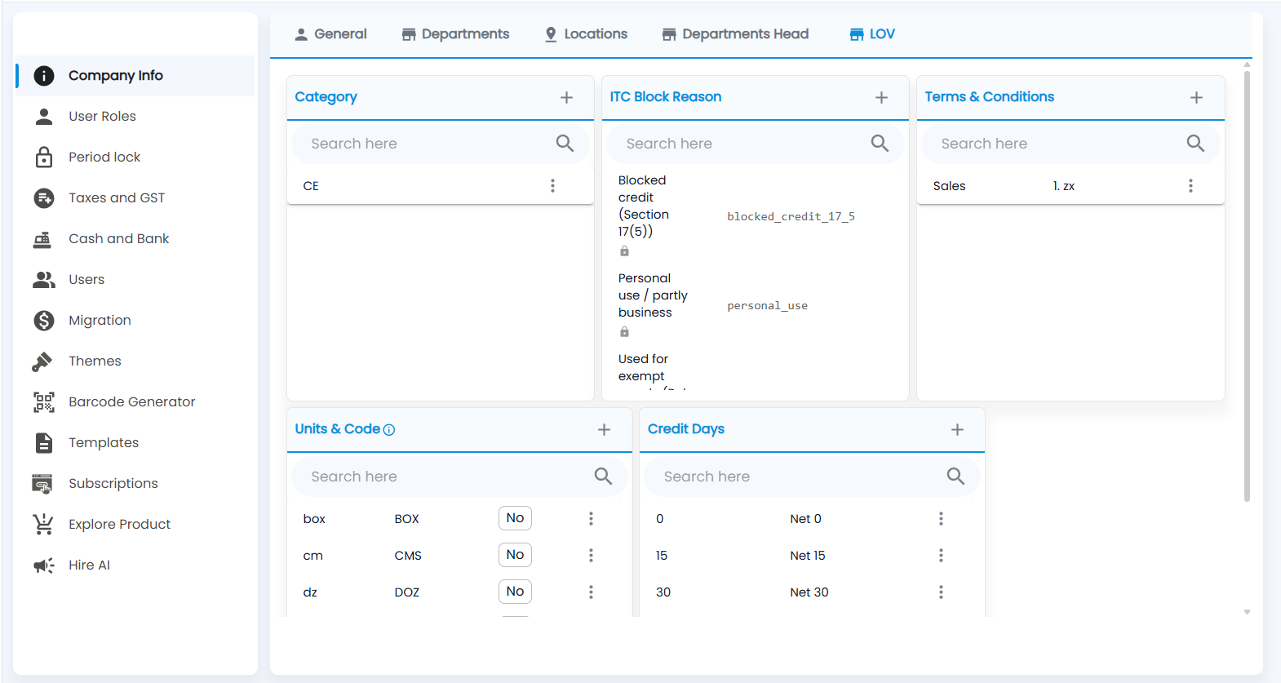1281x683 pixels.
Task: Switch to the Locations tab
Action: click(x=587, y=34)
